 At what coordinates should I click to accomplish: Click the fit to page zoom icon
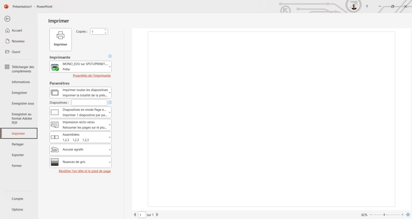[x=408, y=215]
